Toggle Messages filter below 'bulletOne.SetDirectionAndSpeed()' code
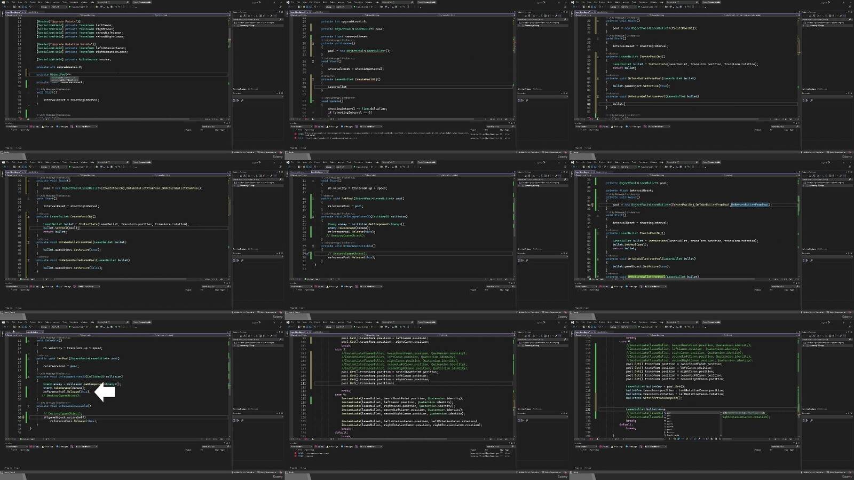The image size is (854, 480). pos(632,447)
